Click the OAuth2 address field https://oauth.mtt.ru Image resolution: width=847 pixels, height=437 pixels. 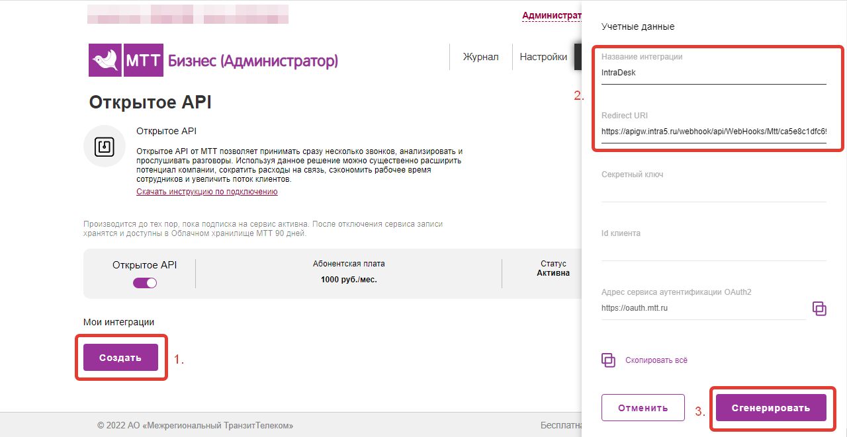coord(703,308)
